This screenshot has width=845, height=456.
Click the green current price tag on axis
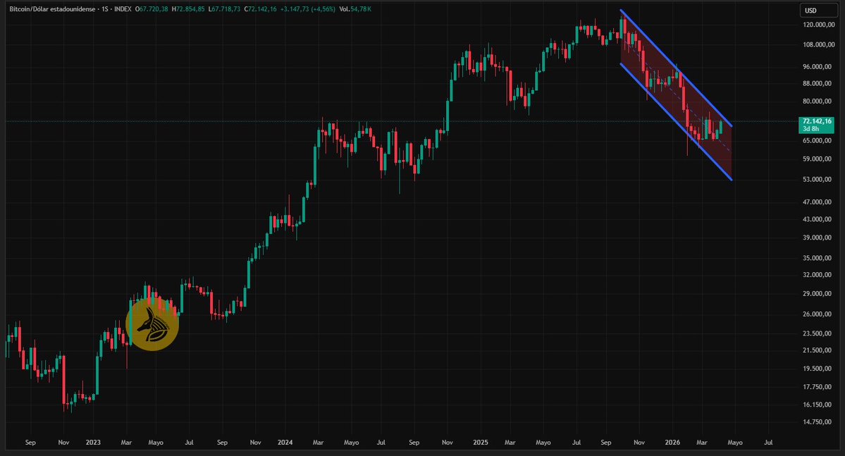tap(816, 125)
